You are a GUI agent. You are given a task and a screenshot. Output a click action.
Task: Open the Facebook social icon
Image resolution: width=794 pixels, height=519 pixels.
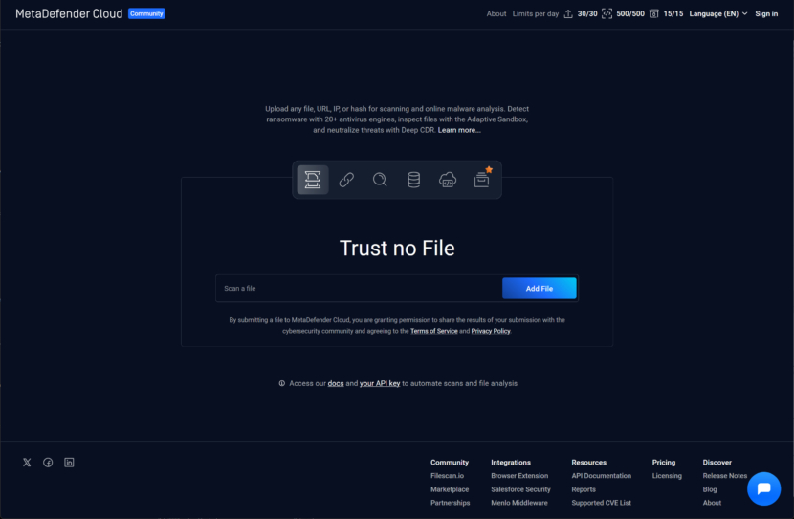pos(48,463)
